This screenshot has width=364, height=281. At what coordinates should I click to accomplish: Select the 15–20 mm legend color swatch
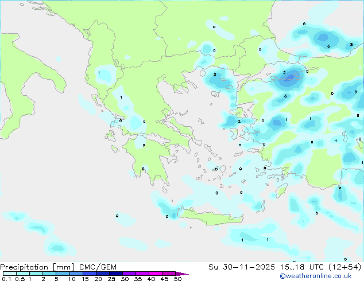click(x=90, y=274)
